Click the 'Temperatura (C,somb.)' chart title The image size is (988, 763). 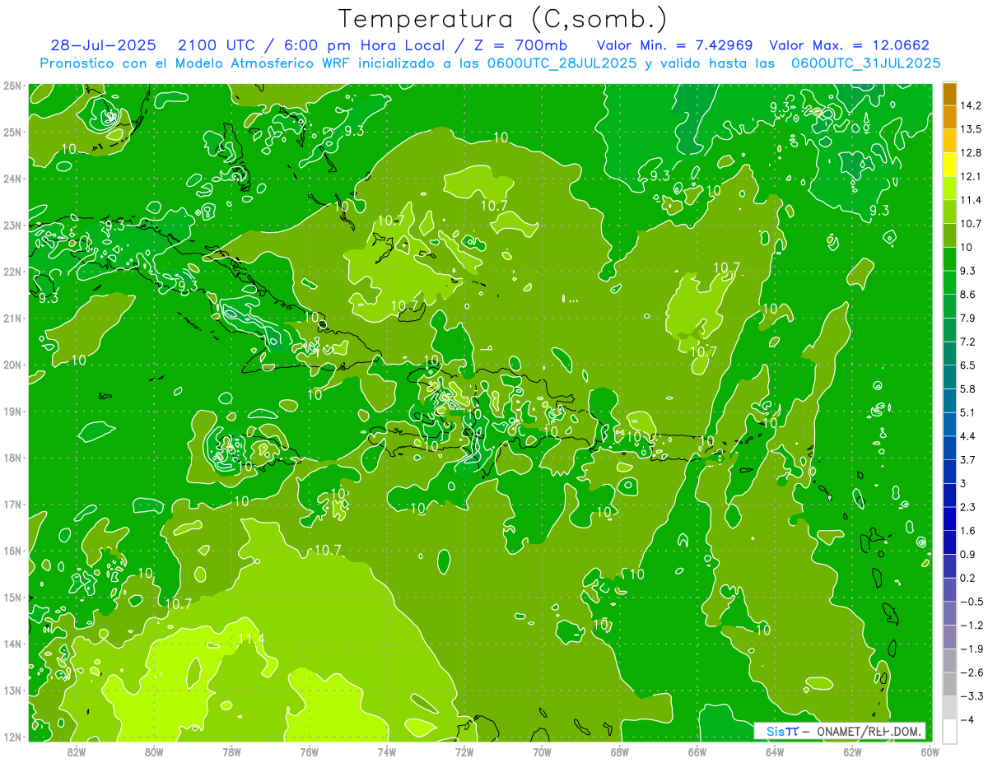[503, 19]
